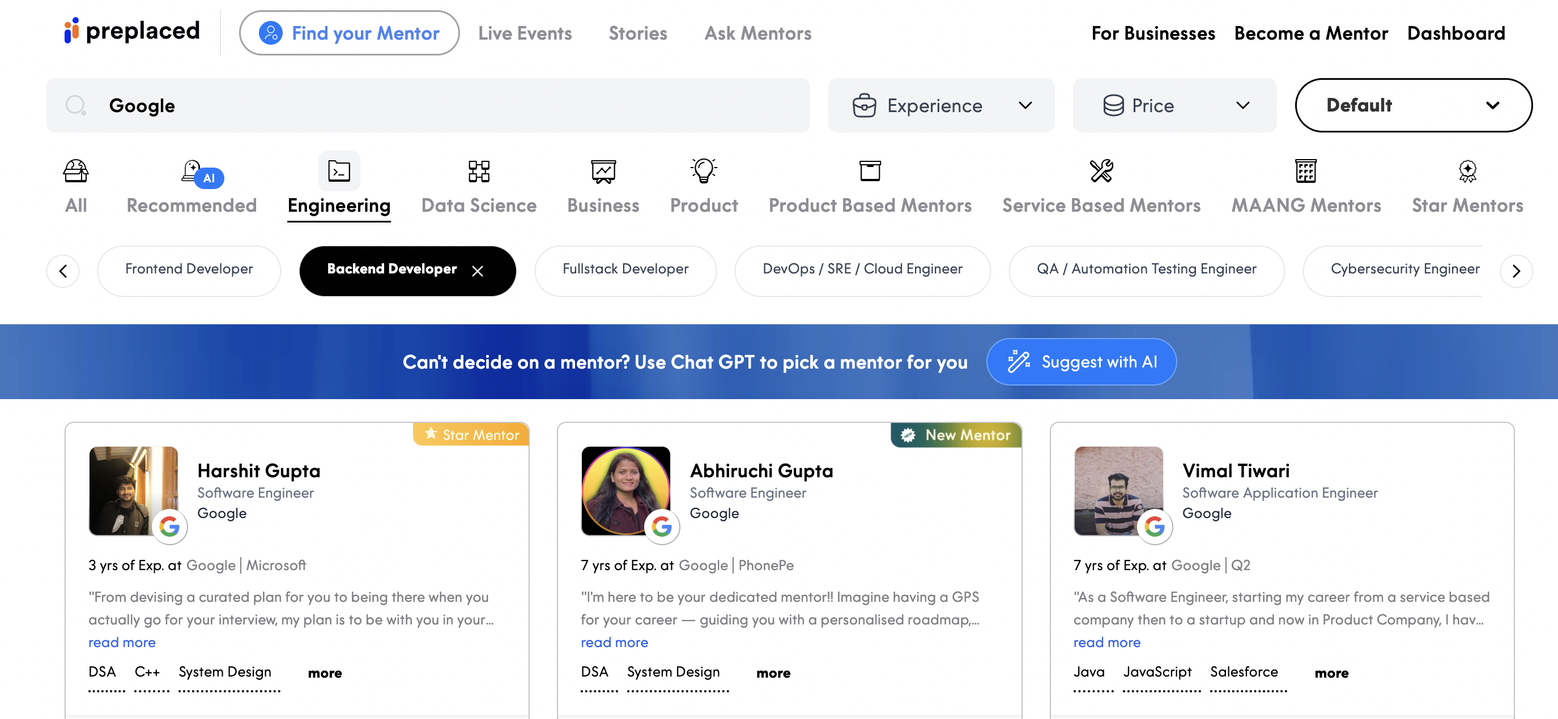Toggle Backend Developer filter chip
The image size is (1558, 719).
click(407, 271)
